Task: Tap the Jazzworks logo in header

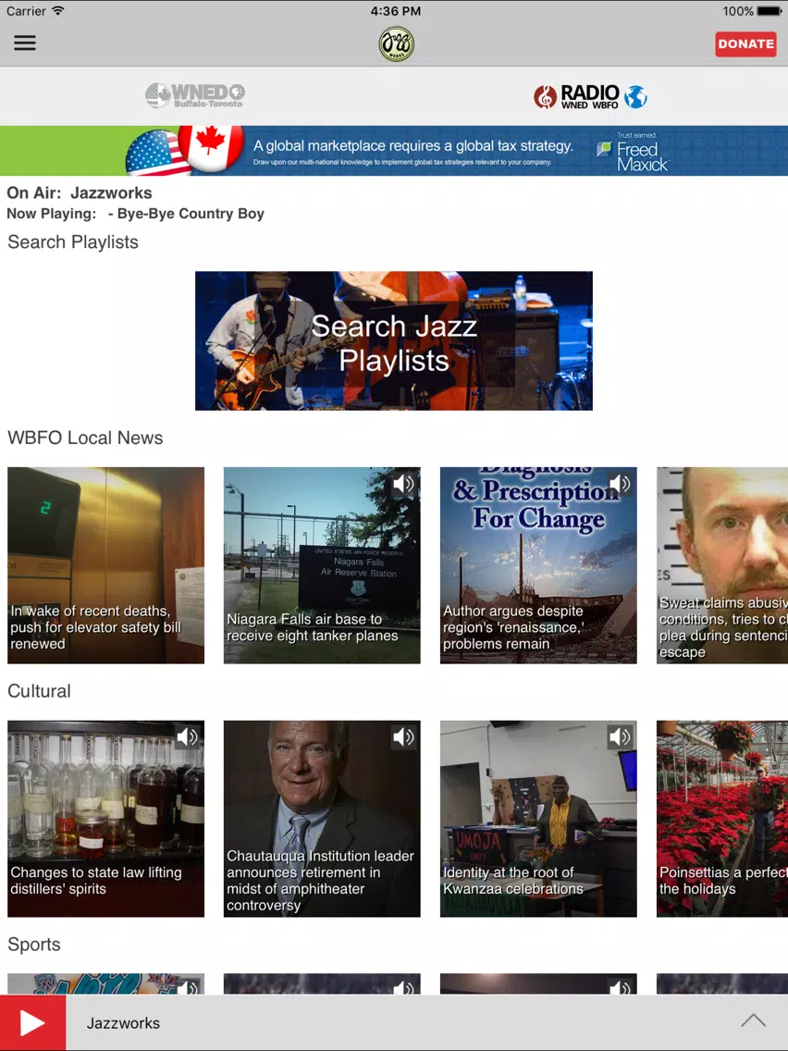Action: coord(396,44)
